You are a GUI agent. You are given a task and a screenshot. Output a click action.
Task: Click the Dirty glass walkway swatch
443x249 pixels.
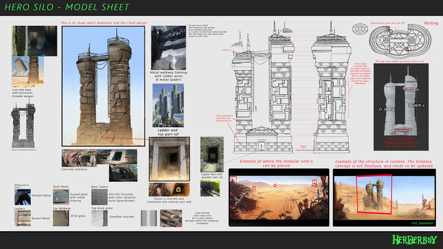click(x=61, y=218)
